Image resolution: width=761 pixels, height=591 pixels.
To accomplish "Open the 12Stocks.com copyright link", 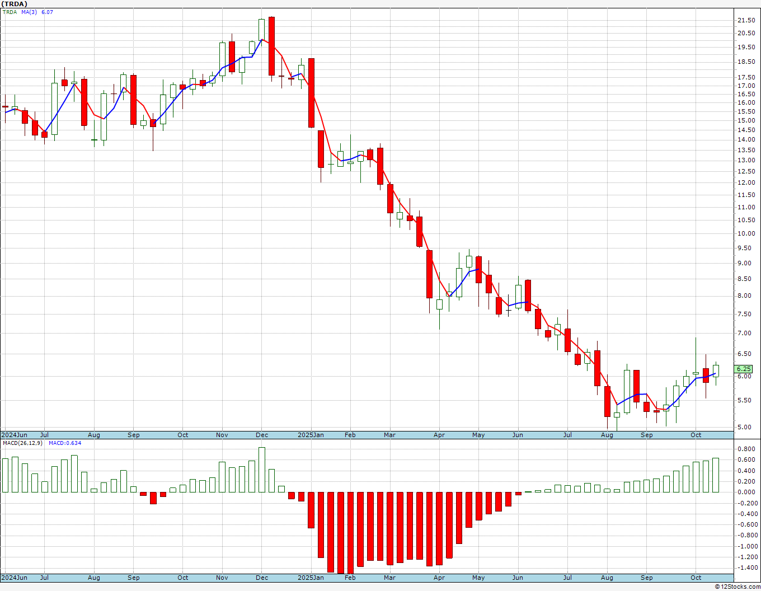I will pyautogui.click(x=739, y=587).
